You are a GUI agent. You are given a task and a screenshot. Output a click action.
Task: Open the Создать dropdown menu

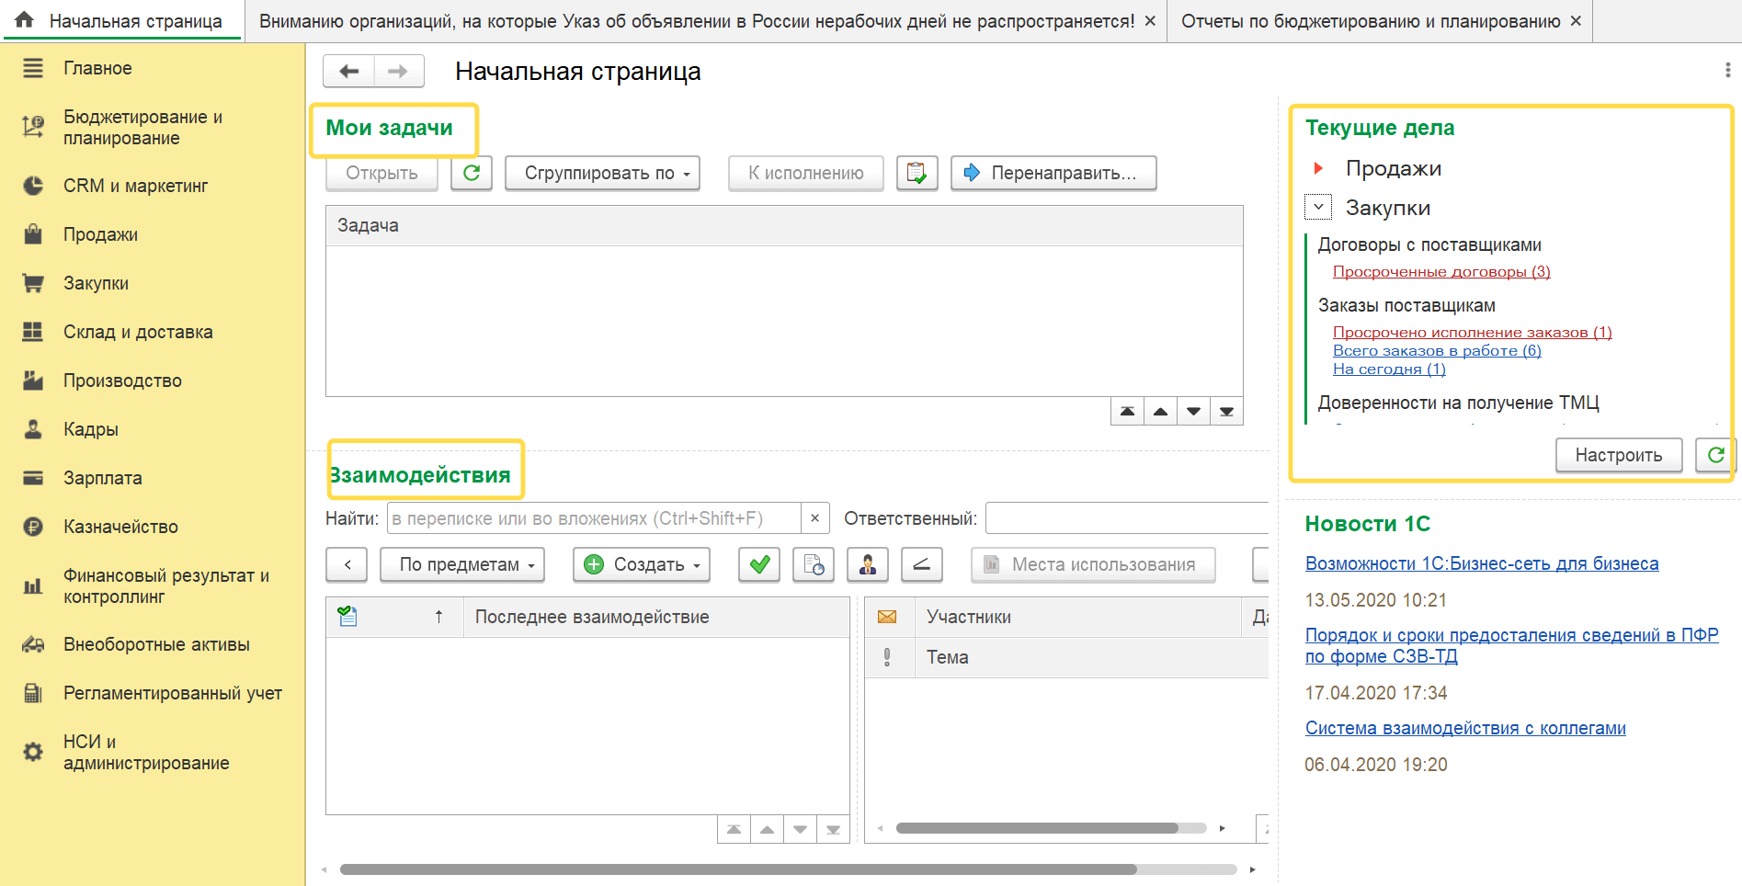642,564
